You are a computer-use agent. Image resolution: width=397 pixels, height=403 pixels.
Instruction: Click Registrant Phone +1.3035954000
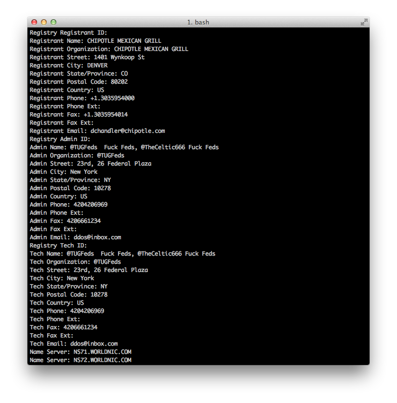tap(112, 98)
